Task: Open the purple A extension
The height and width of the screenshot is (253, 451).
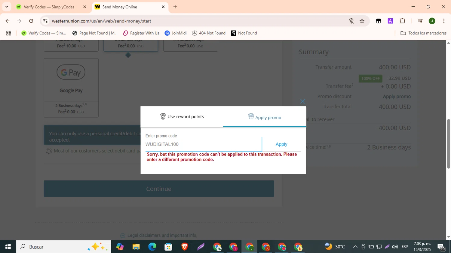Action: (x=390, y=21)
